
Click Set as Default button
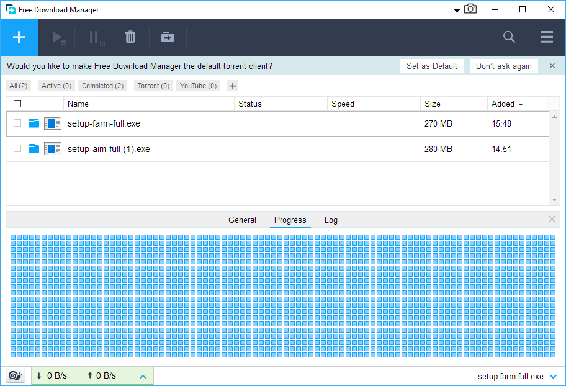coord(432,66)
